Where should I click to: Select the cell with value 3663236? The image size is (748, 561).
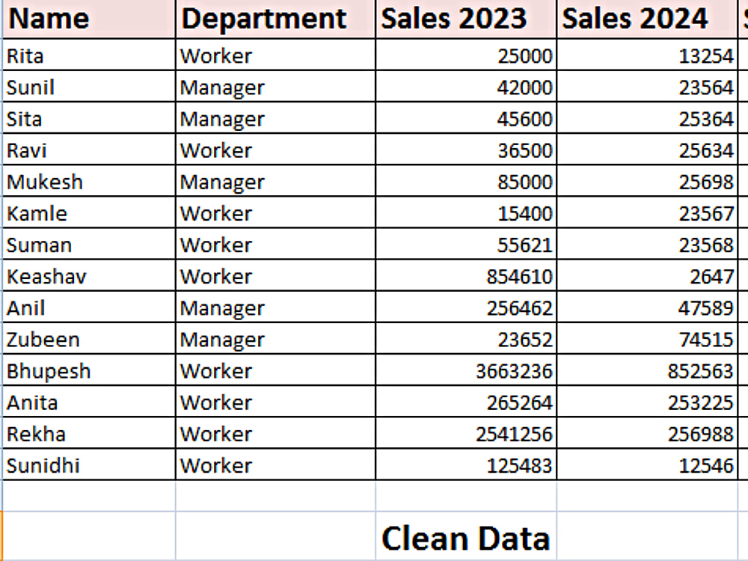point(466,370)
